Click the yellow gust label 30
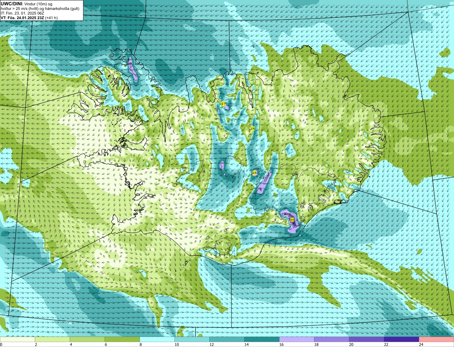This screenshot has width=454, height=347. [292, 220]
